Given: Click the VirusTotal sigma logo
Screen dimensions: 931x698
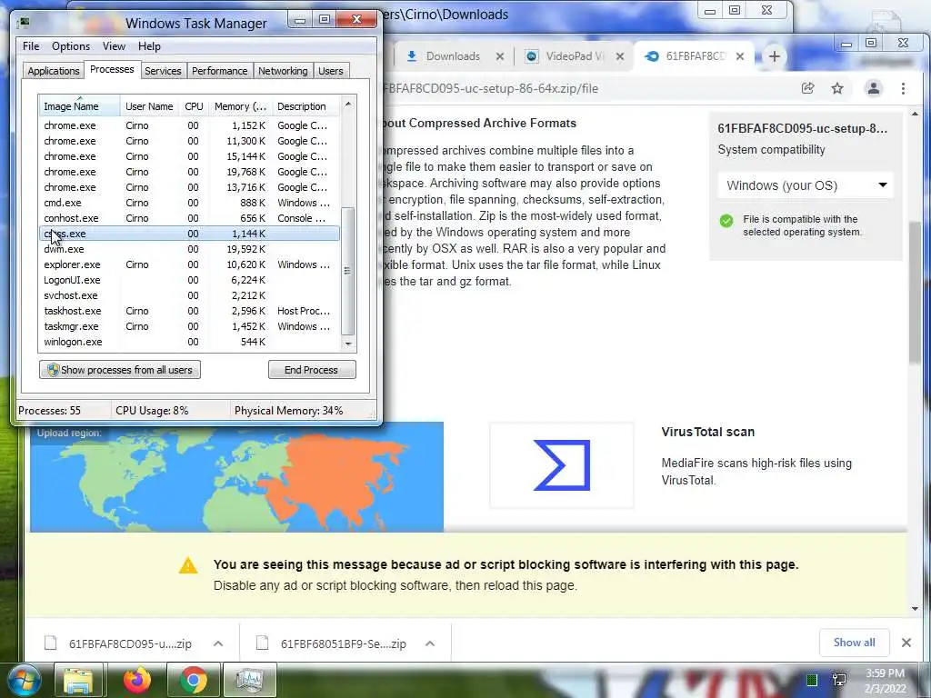Looking at the screenshot, I should 562,465.
